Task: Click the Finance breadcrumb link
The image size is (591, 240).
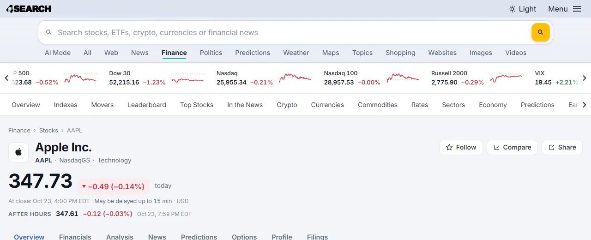Action: 19,131
